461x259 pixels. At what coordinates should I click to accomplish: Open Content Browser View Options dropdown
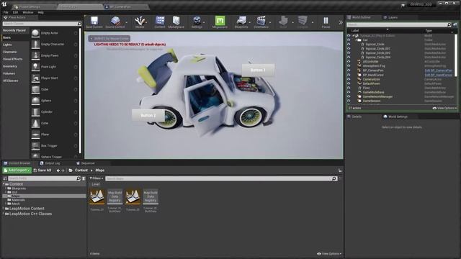coord(329,254)
